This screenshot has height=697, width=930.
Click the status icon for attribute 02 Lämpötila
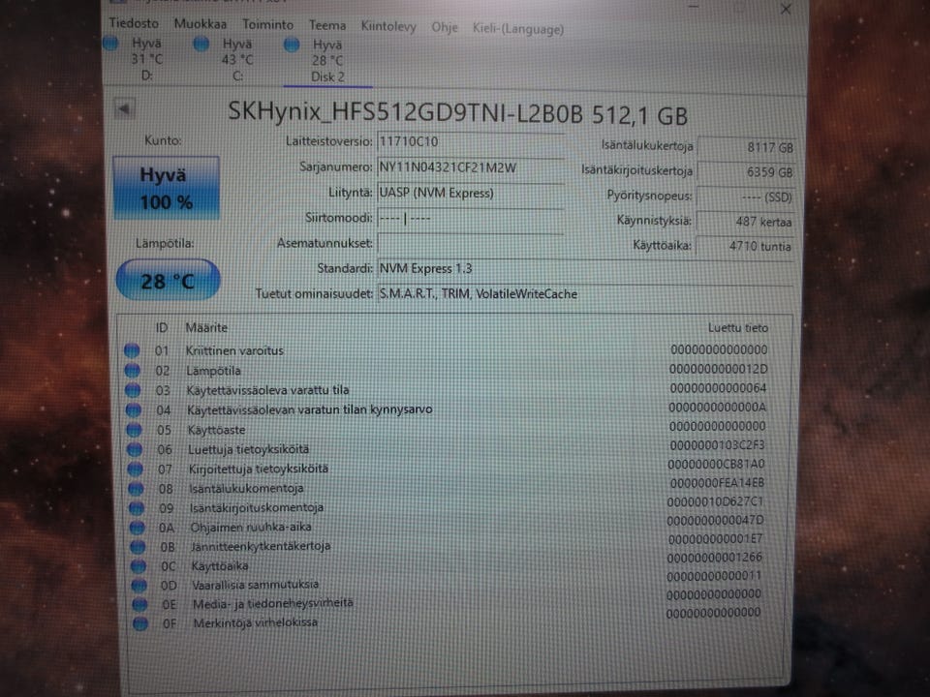(x=133, y=371)
